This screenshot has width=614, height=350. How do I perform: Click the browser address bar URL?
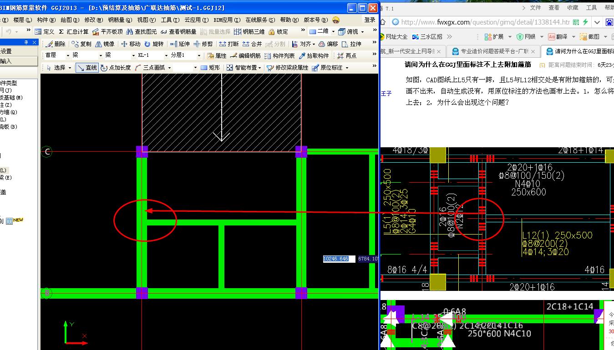pos(485,22)
